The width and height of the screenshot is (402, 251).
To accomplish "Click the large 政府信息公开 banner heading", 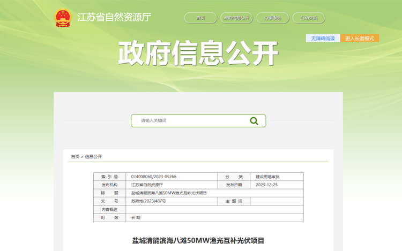I will coord(198,53).
